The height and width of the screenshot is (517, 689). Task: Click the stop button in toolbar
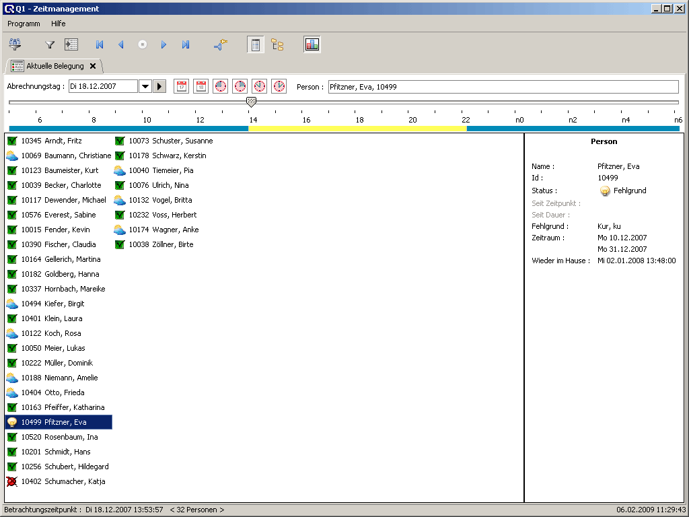pyautogui.click(x=143, y=44)
